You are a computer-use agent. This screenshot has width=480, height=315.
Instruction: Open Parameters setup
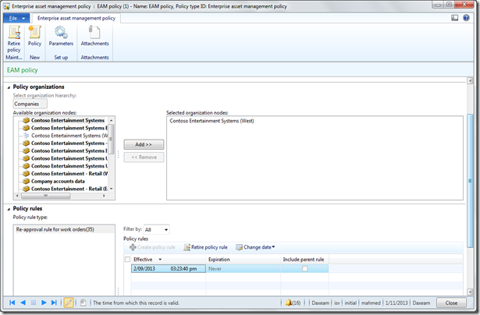tap(61, 36)
